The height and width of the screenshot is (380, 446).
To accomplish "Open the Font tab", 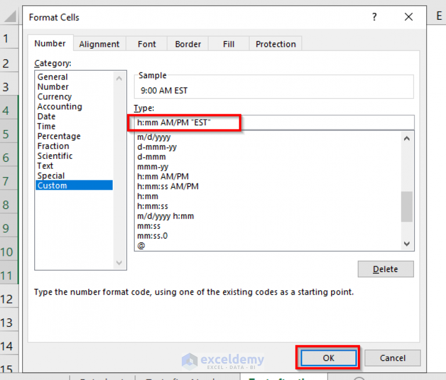I will click(147, 44).
